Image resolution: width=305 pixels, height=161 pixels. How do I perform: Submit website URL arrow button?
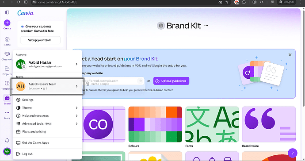tap(140, 81)
